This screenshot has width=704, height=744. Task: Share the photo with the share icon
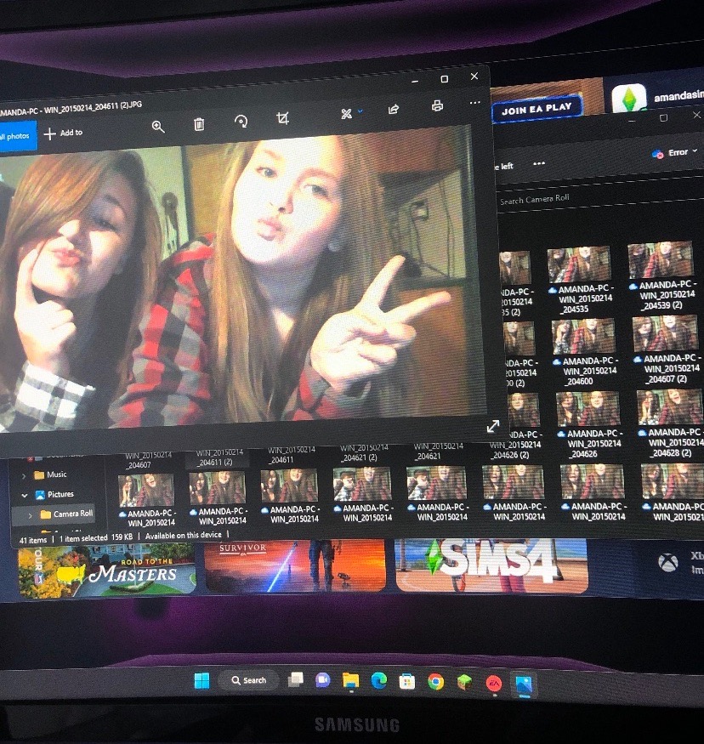[394, 110]
